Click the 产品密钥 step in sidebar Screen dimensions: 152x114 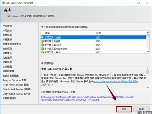7,26
